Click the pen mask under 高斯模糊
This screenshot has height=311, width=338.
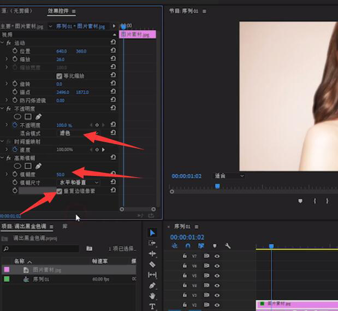coord(38,166)
